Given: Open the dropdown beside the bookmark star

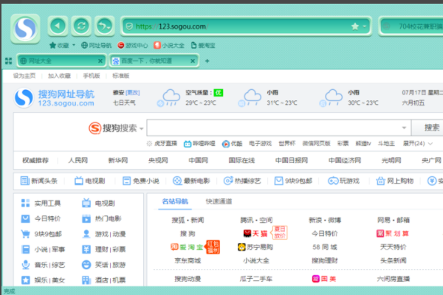Looking at the screenshot, I should tap(365, 27).
